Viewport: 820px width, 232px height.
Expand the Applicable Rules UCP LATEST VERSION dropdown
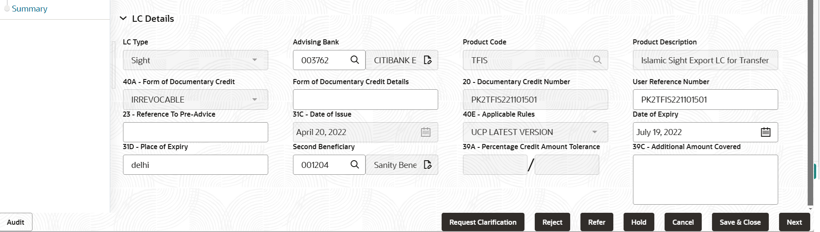(x=535, y=132)
